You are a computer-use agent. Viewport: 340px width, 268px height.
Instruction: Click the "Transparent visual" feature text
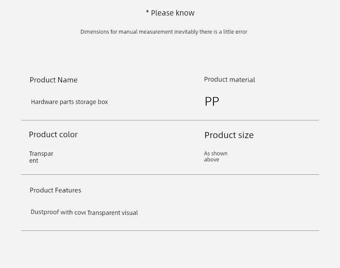point(112,213)
